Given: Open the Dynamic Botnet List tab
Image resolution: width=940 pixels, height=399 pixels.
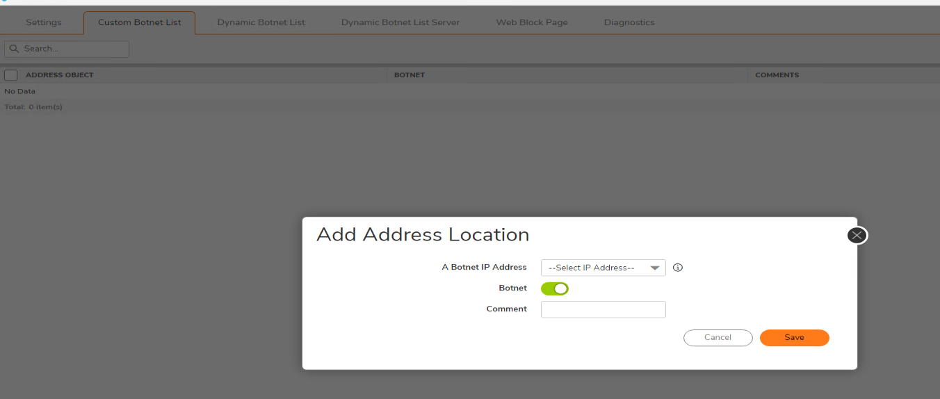Looking at the screenshot, I should [x=261, y=22].
